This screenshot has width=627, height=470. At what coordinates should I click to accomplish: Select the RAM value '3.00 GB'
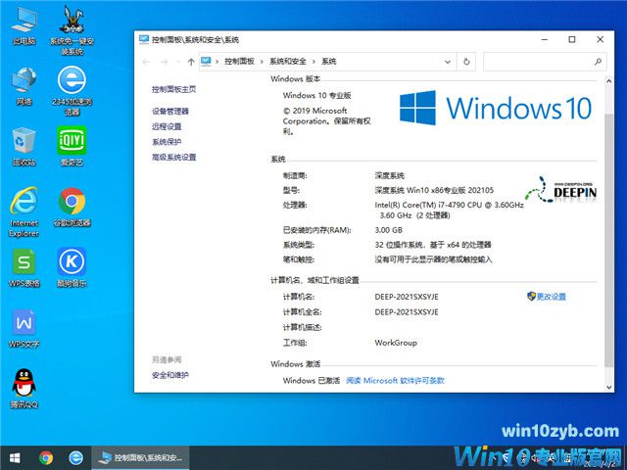pyautogui.click(x=388, y=230)
